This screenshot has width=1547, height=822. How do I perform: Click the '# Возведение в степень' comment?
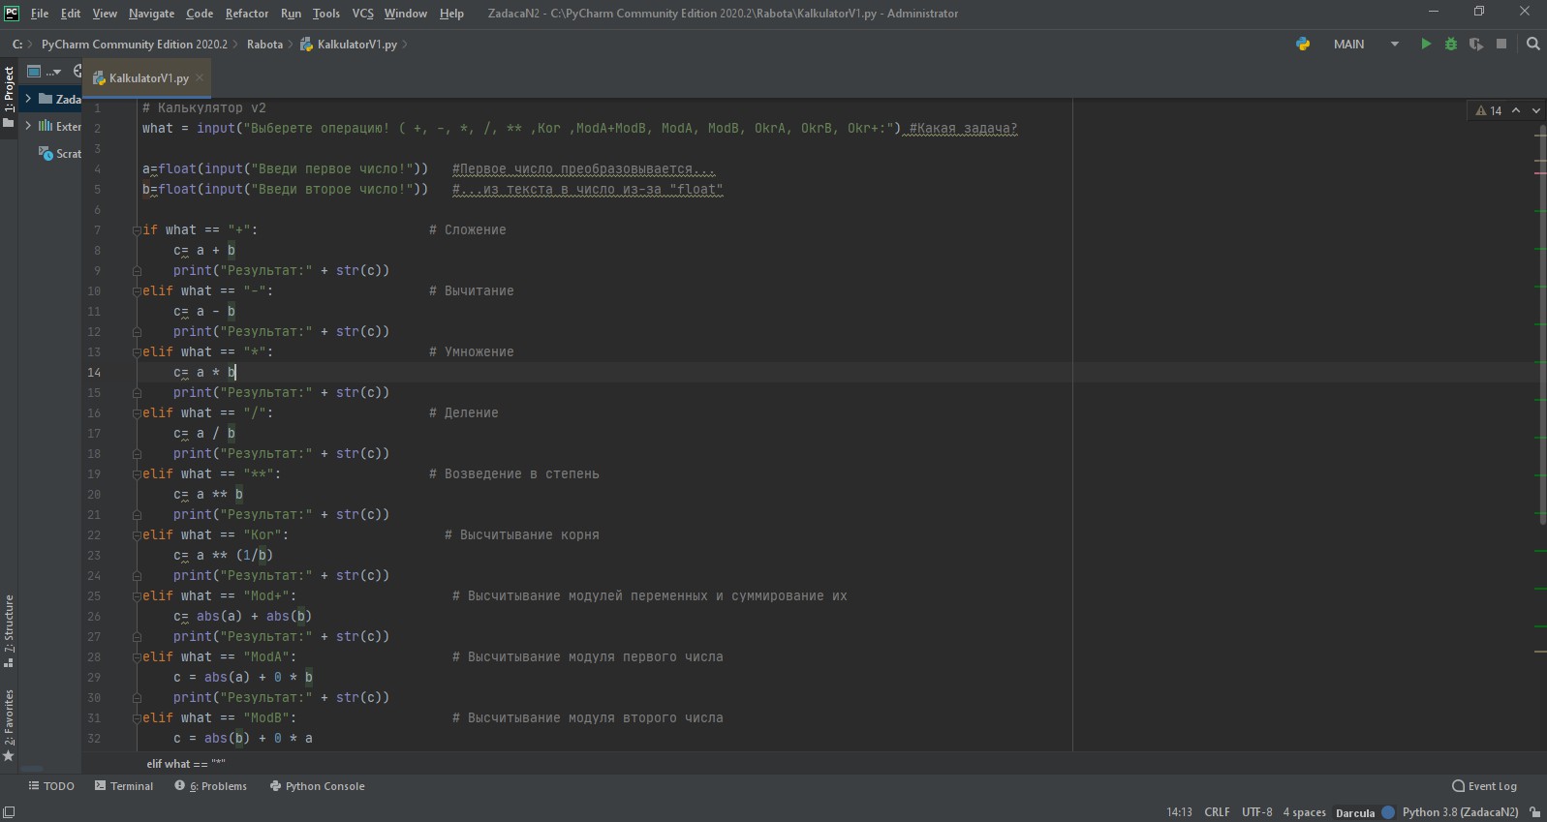(514, 474)
